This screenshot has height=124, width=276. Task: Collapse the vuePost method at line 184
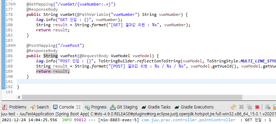14,45
